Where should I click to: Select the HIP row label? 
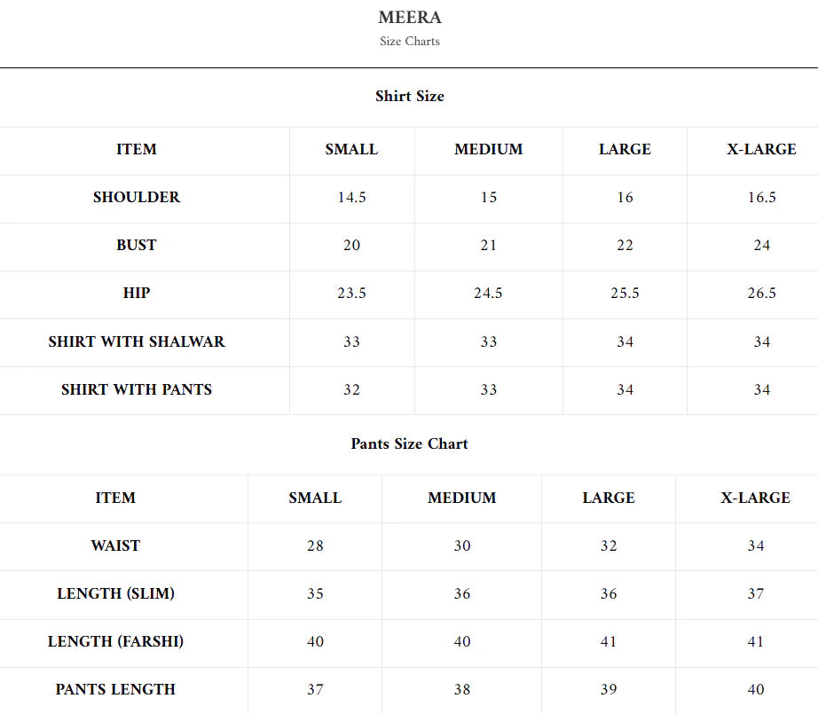(x=137, y=293)
